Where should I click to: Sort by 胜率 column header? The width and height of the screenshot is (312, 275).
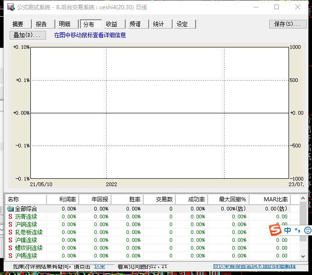point(127,199)
